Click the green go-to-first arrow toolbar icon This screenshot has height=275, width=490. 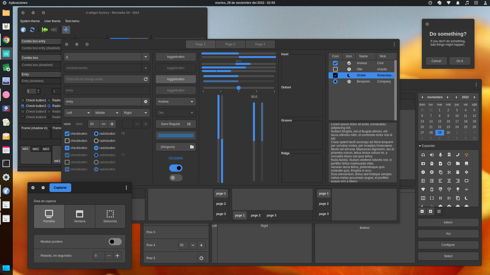point(45,30)
